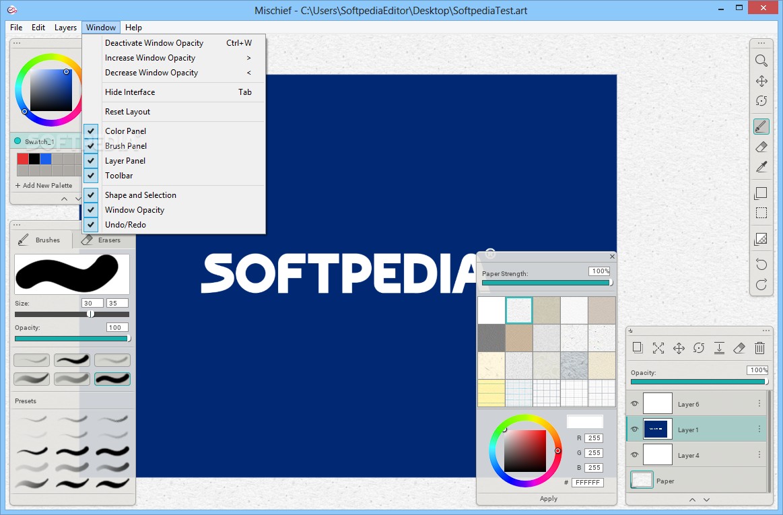Click the plus icon beside Add New Palette
Screen dimensions: 783x515
point(18,185)
